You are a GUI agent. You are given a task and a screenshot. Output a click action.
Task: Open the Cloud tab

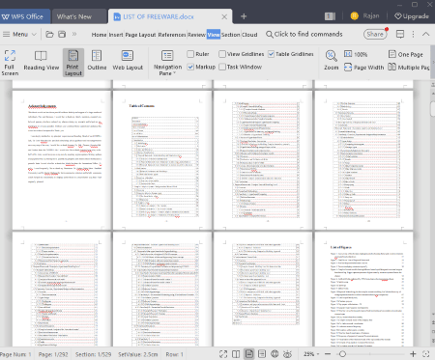click(249, 35)
